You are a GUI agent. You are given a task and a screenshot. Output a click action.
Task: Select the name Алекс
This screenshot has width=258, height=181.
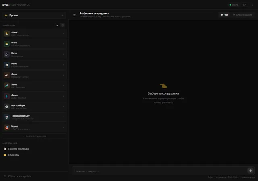(15, 32)
